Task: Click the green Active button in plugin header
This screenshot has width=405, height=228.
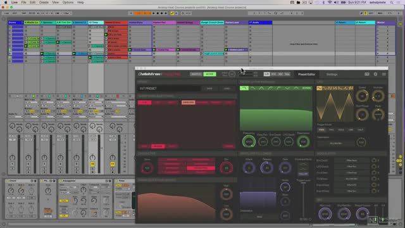Action: (209, 74)
